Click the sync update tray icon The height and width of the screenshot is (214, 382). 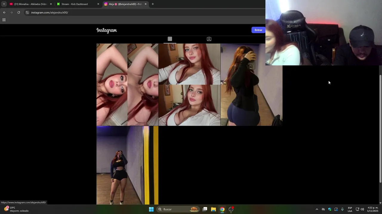[336, 209]
